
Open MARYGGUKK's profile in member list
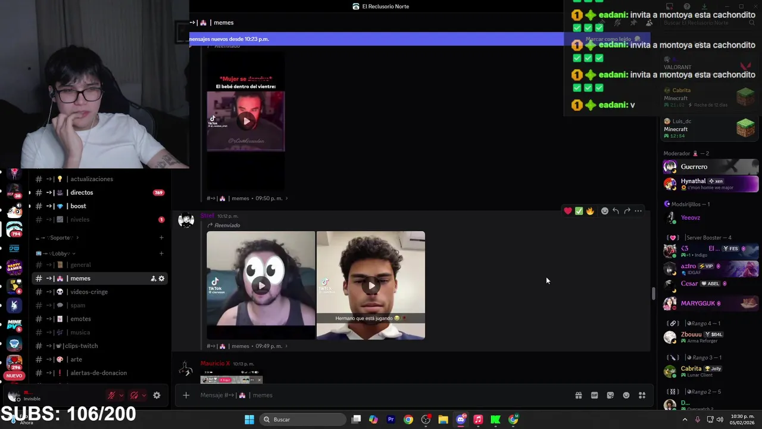tap(711, 303)
